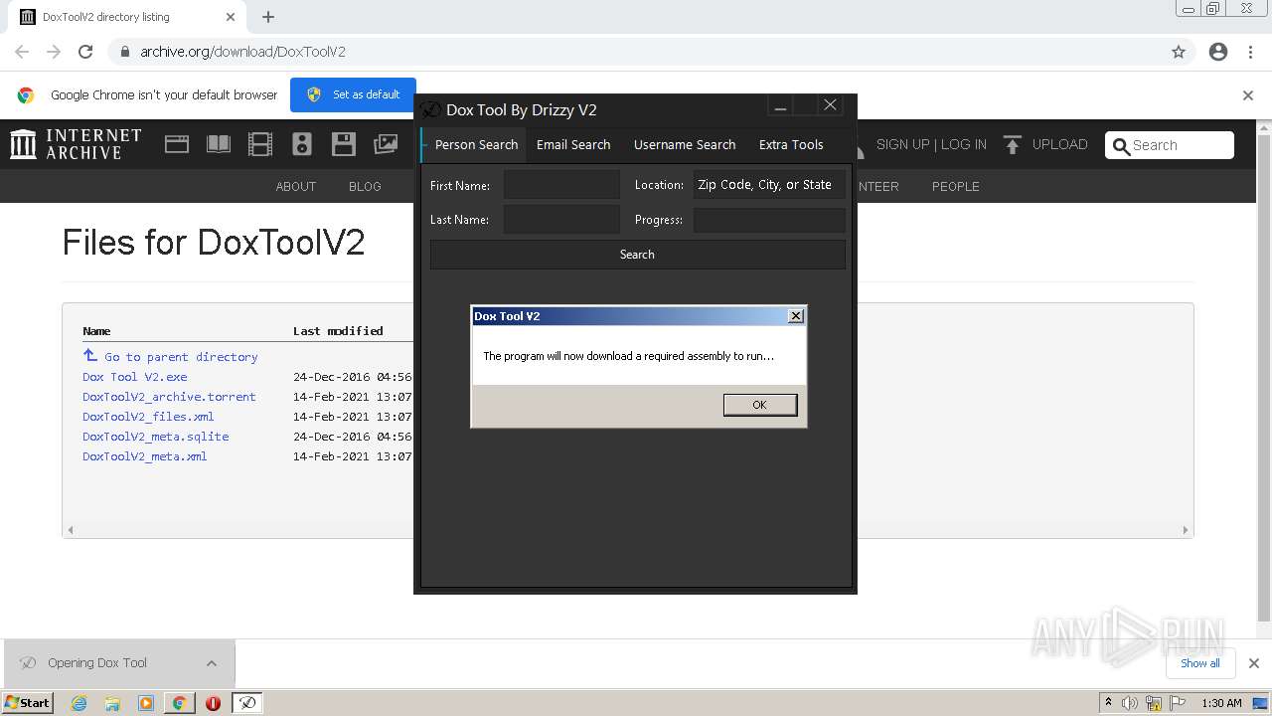The image size is (1272, 716).
Task: Open DoxToolV2_meta.xml link
Action: tap(145, 456)
